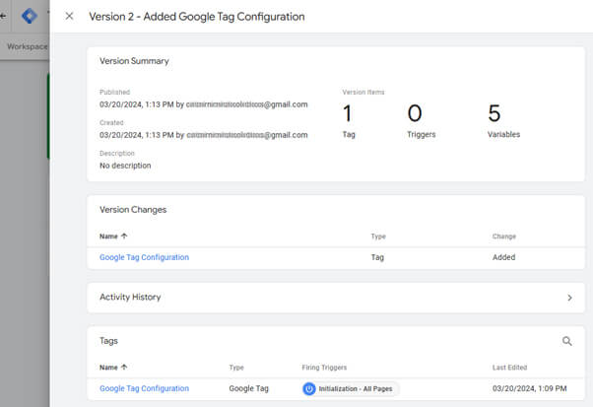Open the Activity History row
593x407 pixels.
336,298
